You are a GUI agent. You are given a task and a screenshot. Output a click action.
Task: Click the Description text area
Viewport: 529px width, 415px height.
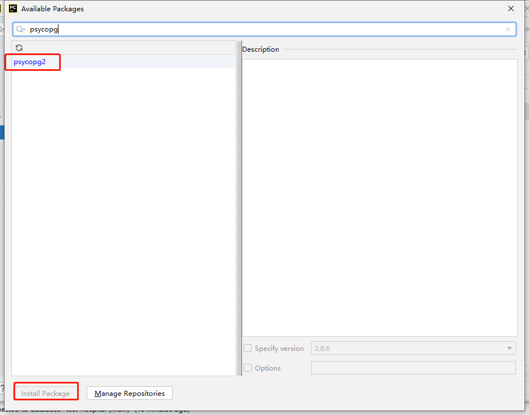[x=379, y=198]
